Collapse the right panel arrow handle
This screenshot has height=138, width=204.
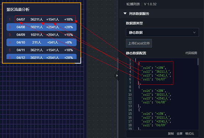117,76
